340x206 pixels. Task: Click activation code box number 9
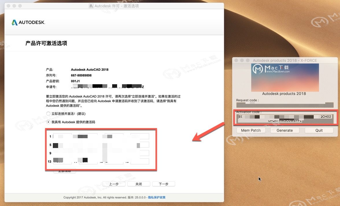click(62, 153)
